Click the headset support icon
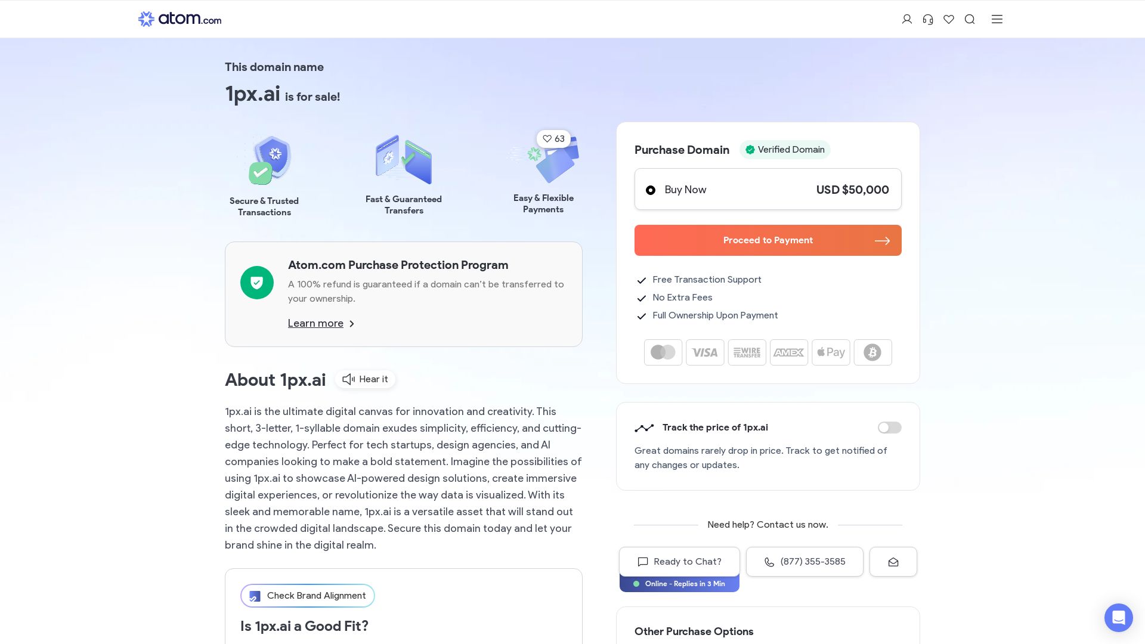Viewport: 1145px width, 644px height. [x=928, y=19]
